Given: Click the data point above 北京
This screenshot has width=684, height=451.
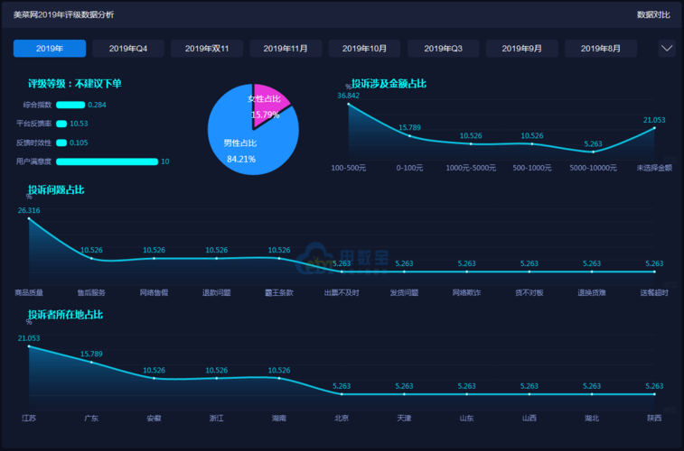Looking at the screenshot, I should click(x=342, y=394).
